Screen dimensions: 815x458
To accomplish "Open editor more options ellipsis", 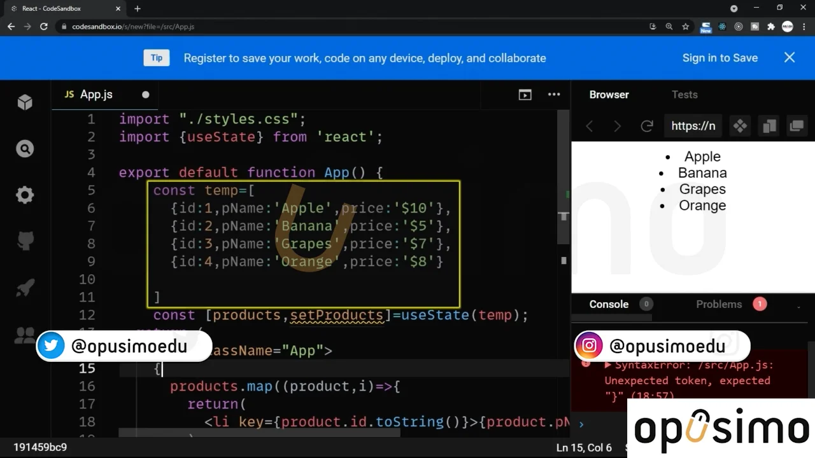I will pos(554,95).
